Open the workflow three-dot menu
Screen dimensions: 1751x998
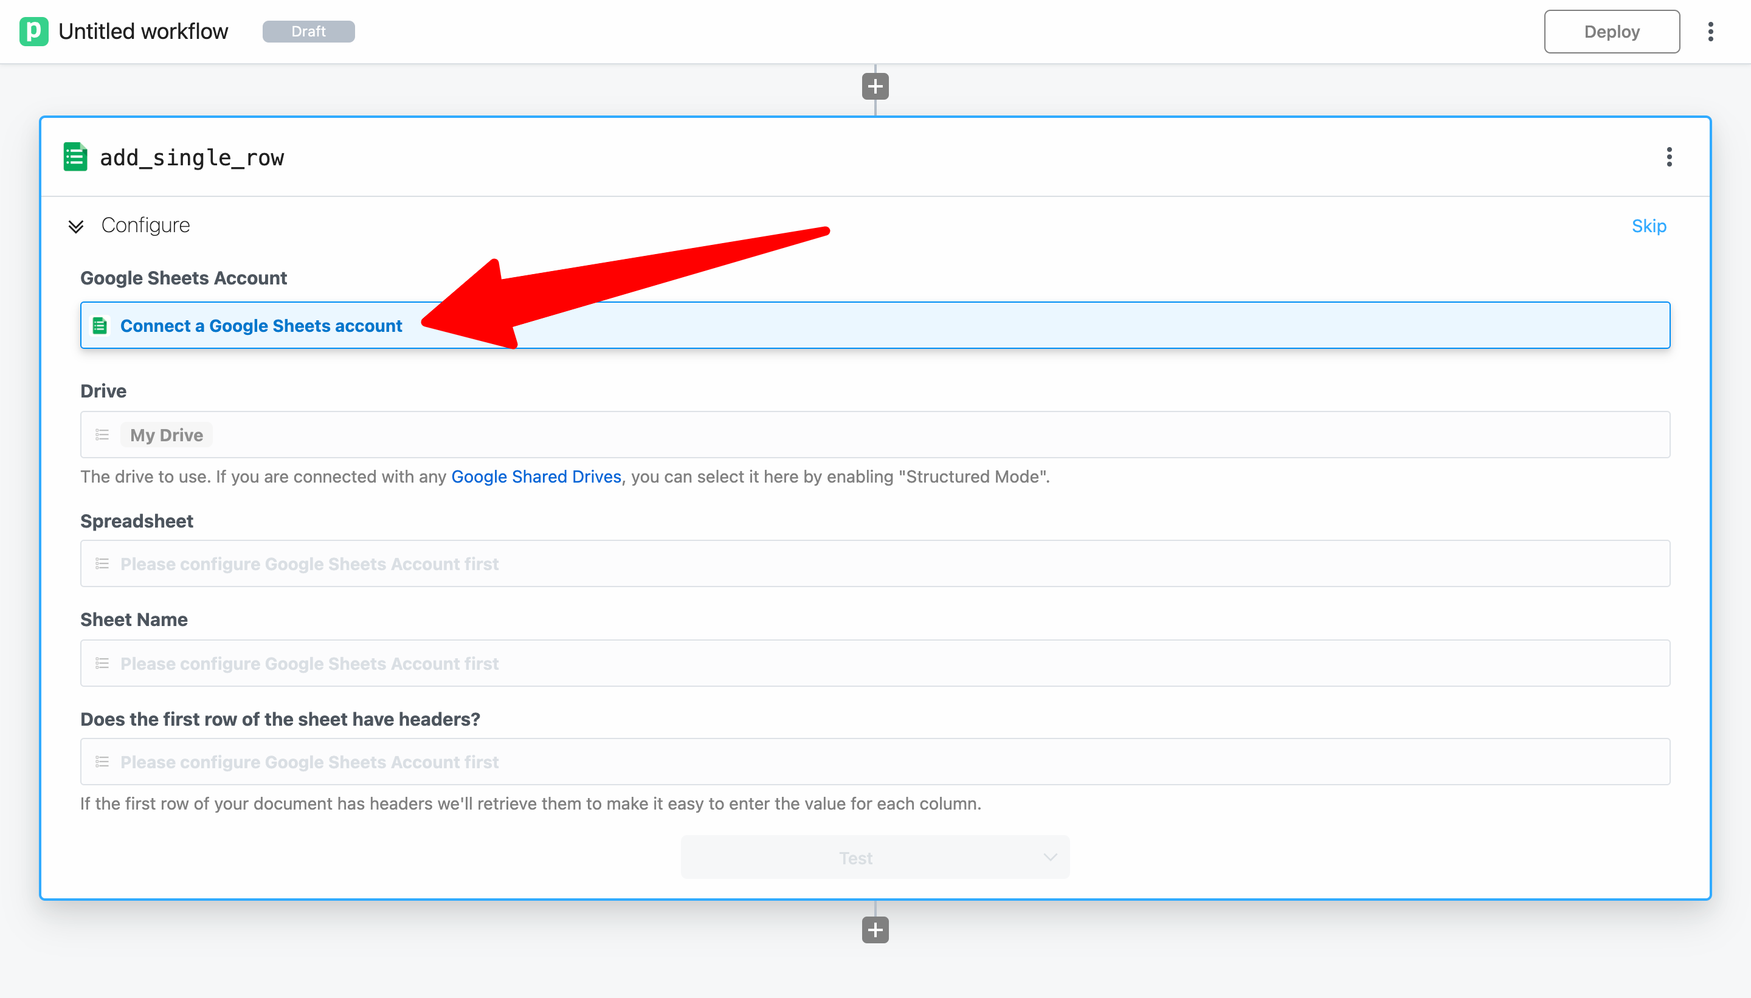click(1710, 32)
